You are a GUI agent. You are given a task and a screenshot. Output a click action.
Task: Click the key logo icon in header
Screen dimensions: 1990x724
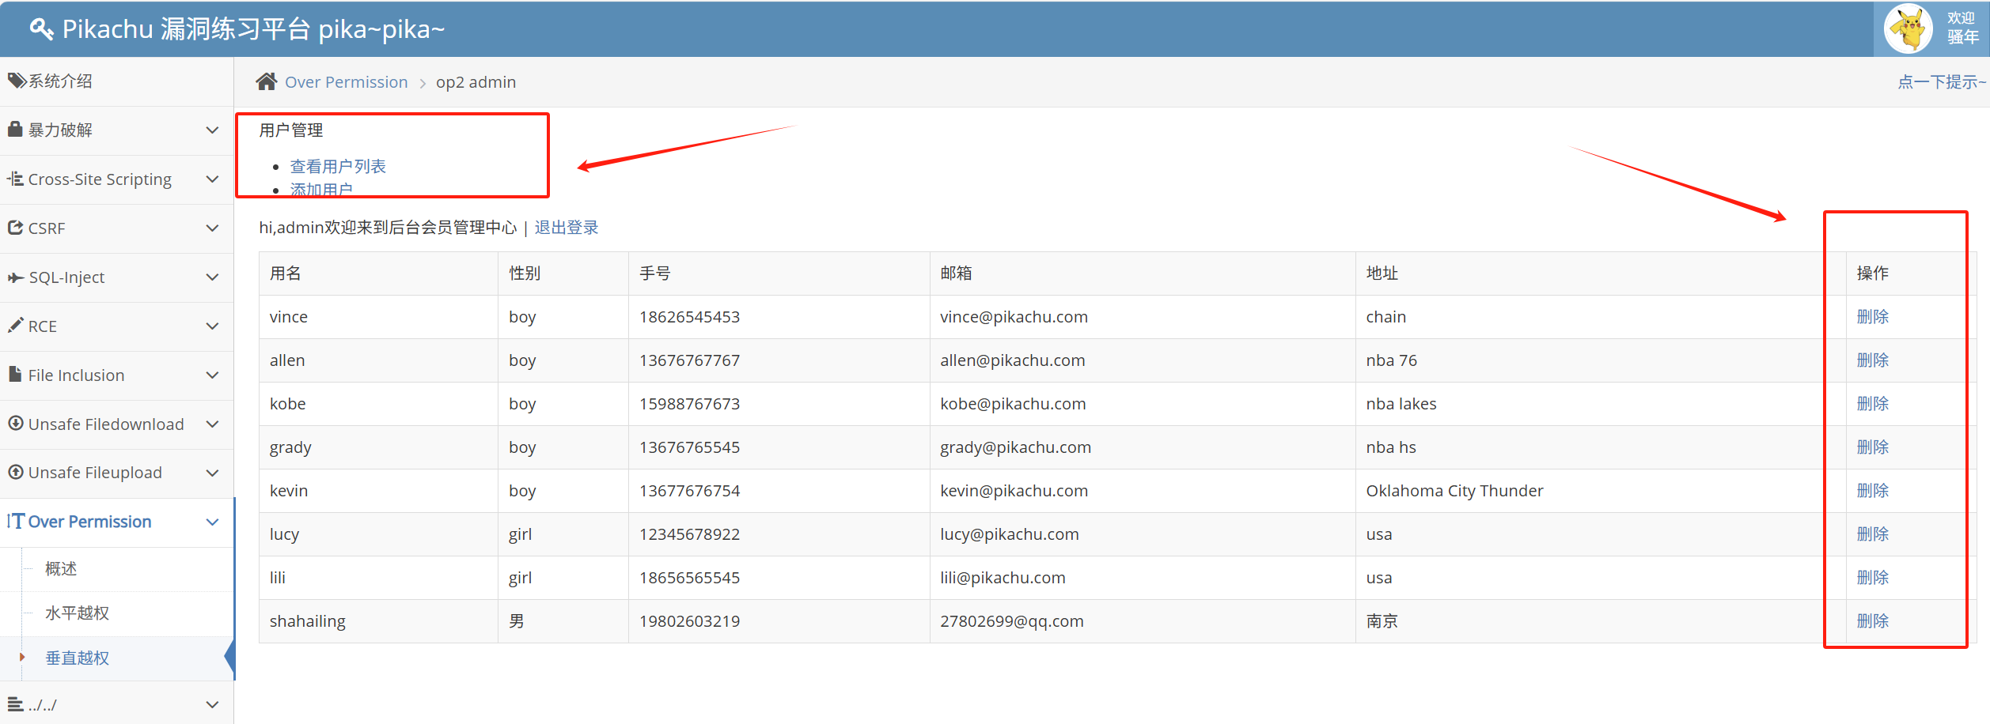(x=41, y=29)
